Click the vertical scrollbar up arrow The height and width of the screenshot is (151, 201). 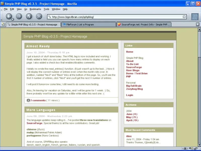[x=199, y=30]
